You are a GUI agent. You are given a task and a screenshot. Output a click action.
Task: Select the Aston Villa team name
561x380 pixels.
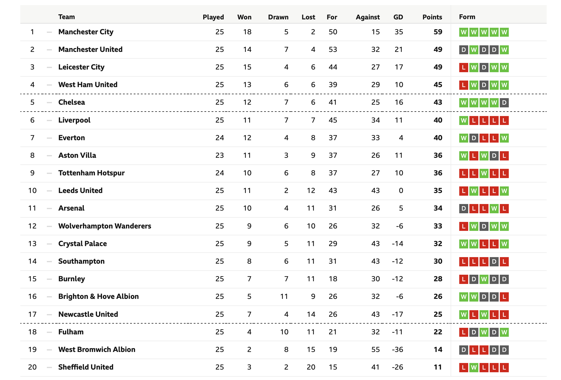pos(77,155)
